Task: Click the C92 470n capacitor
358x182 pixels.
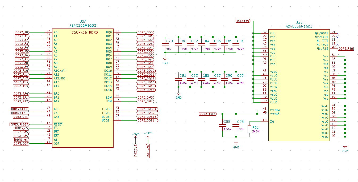Action: pos(236,79)
